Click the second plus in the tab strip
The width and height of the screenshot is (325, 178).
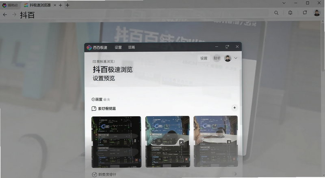click(67, 5)
